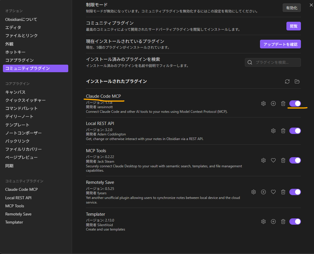Click 'Remotely Save' plugin title in list
The width and height of the screenshot is (314, 254).
(x=100, y=182)
